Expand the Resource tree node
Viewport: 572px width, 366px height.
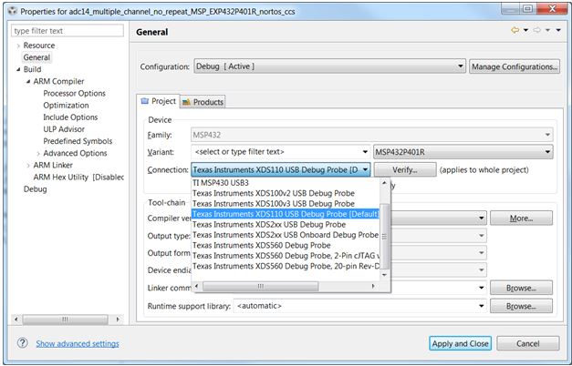coord(17,46)
